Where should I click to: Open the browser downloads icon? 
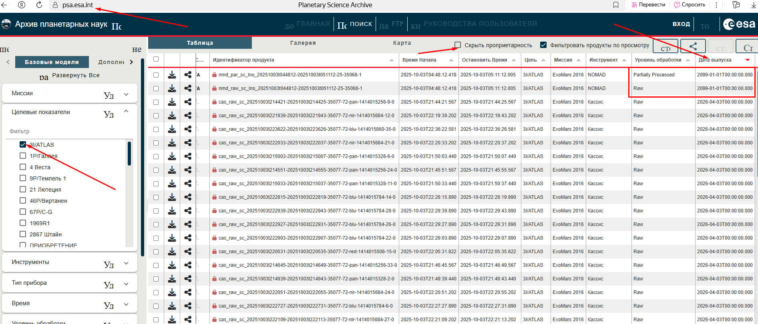(x=754, y=5)
